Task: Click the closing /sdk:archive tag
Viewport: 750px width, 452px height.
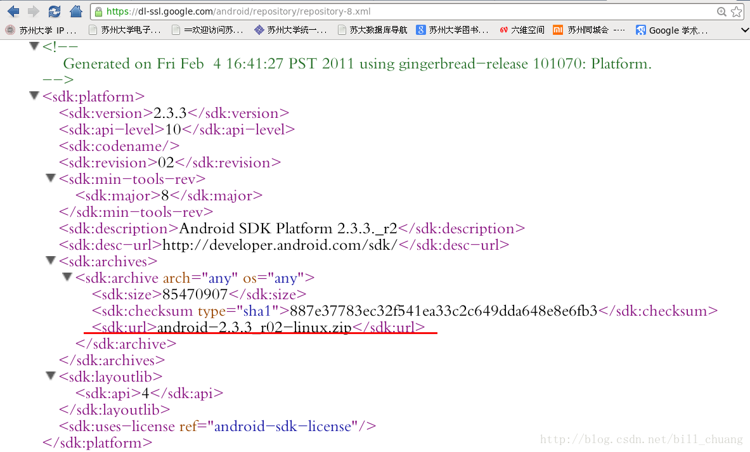Action: click(126, 344)
